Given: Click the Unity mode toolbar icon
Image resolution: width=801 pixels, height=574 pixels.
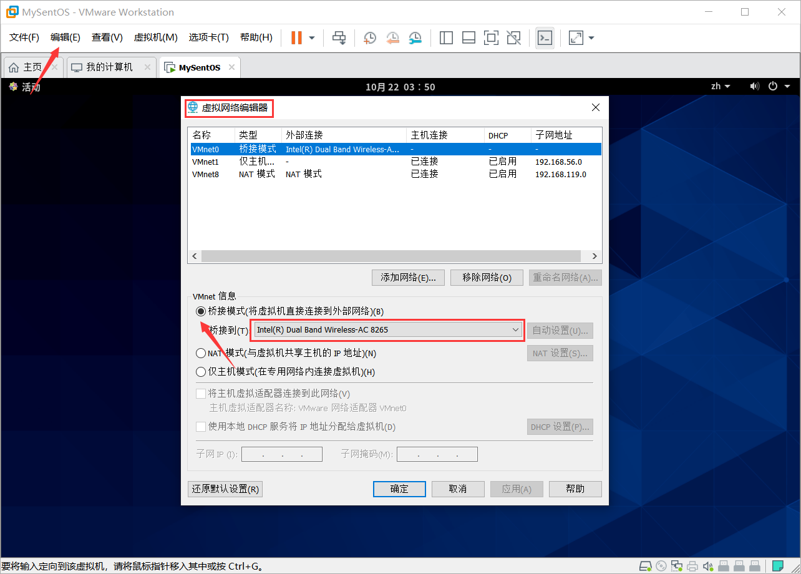Looking at the screenshot, I should pyautogui.click(x=513, y=38).
